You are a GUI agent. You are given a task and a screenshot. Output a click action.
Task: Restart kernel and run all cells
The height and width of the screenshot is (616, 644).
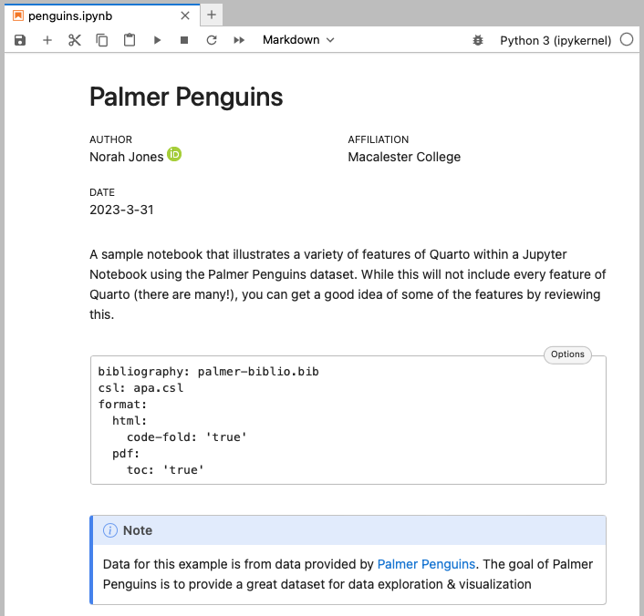click(239, 40)
